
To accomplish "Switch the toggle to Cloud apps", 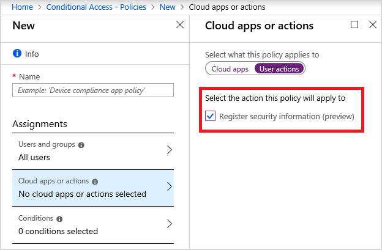I will point(230,69).
